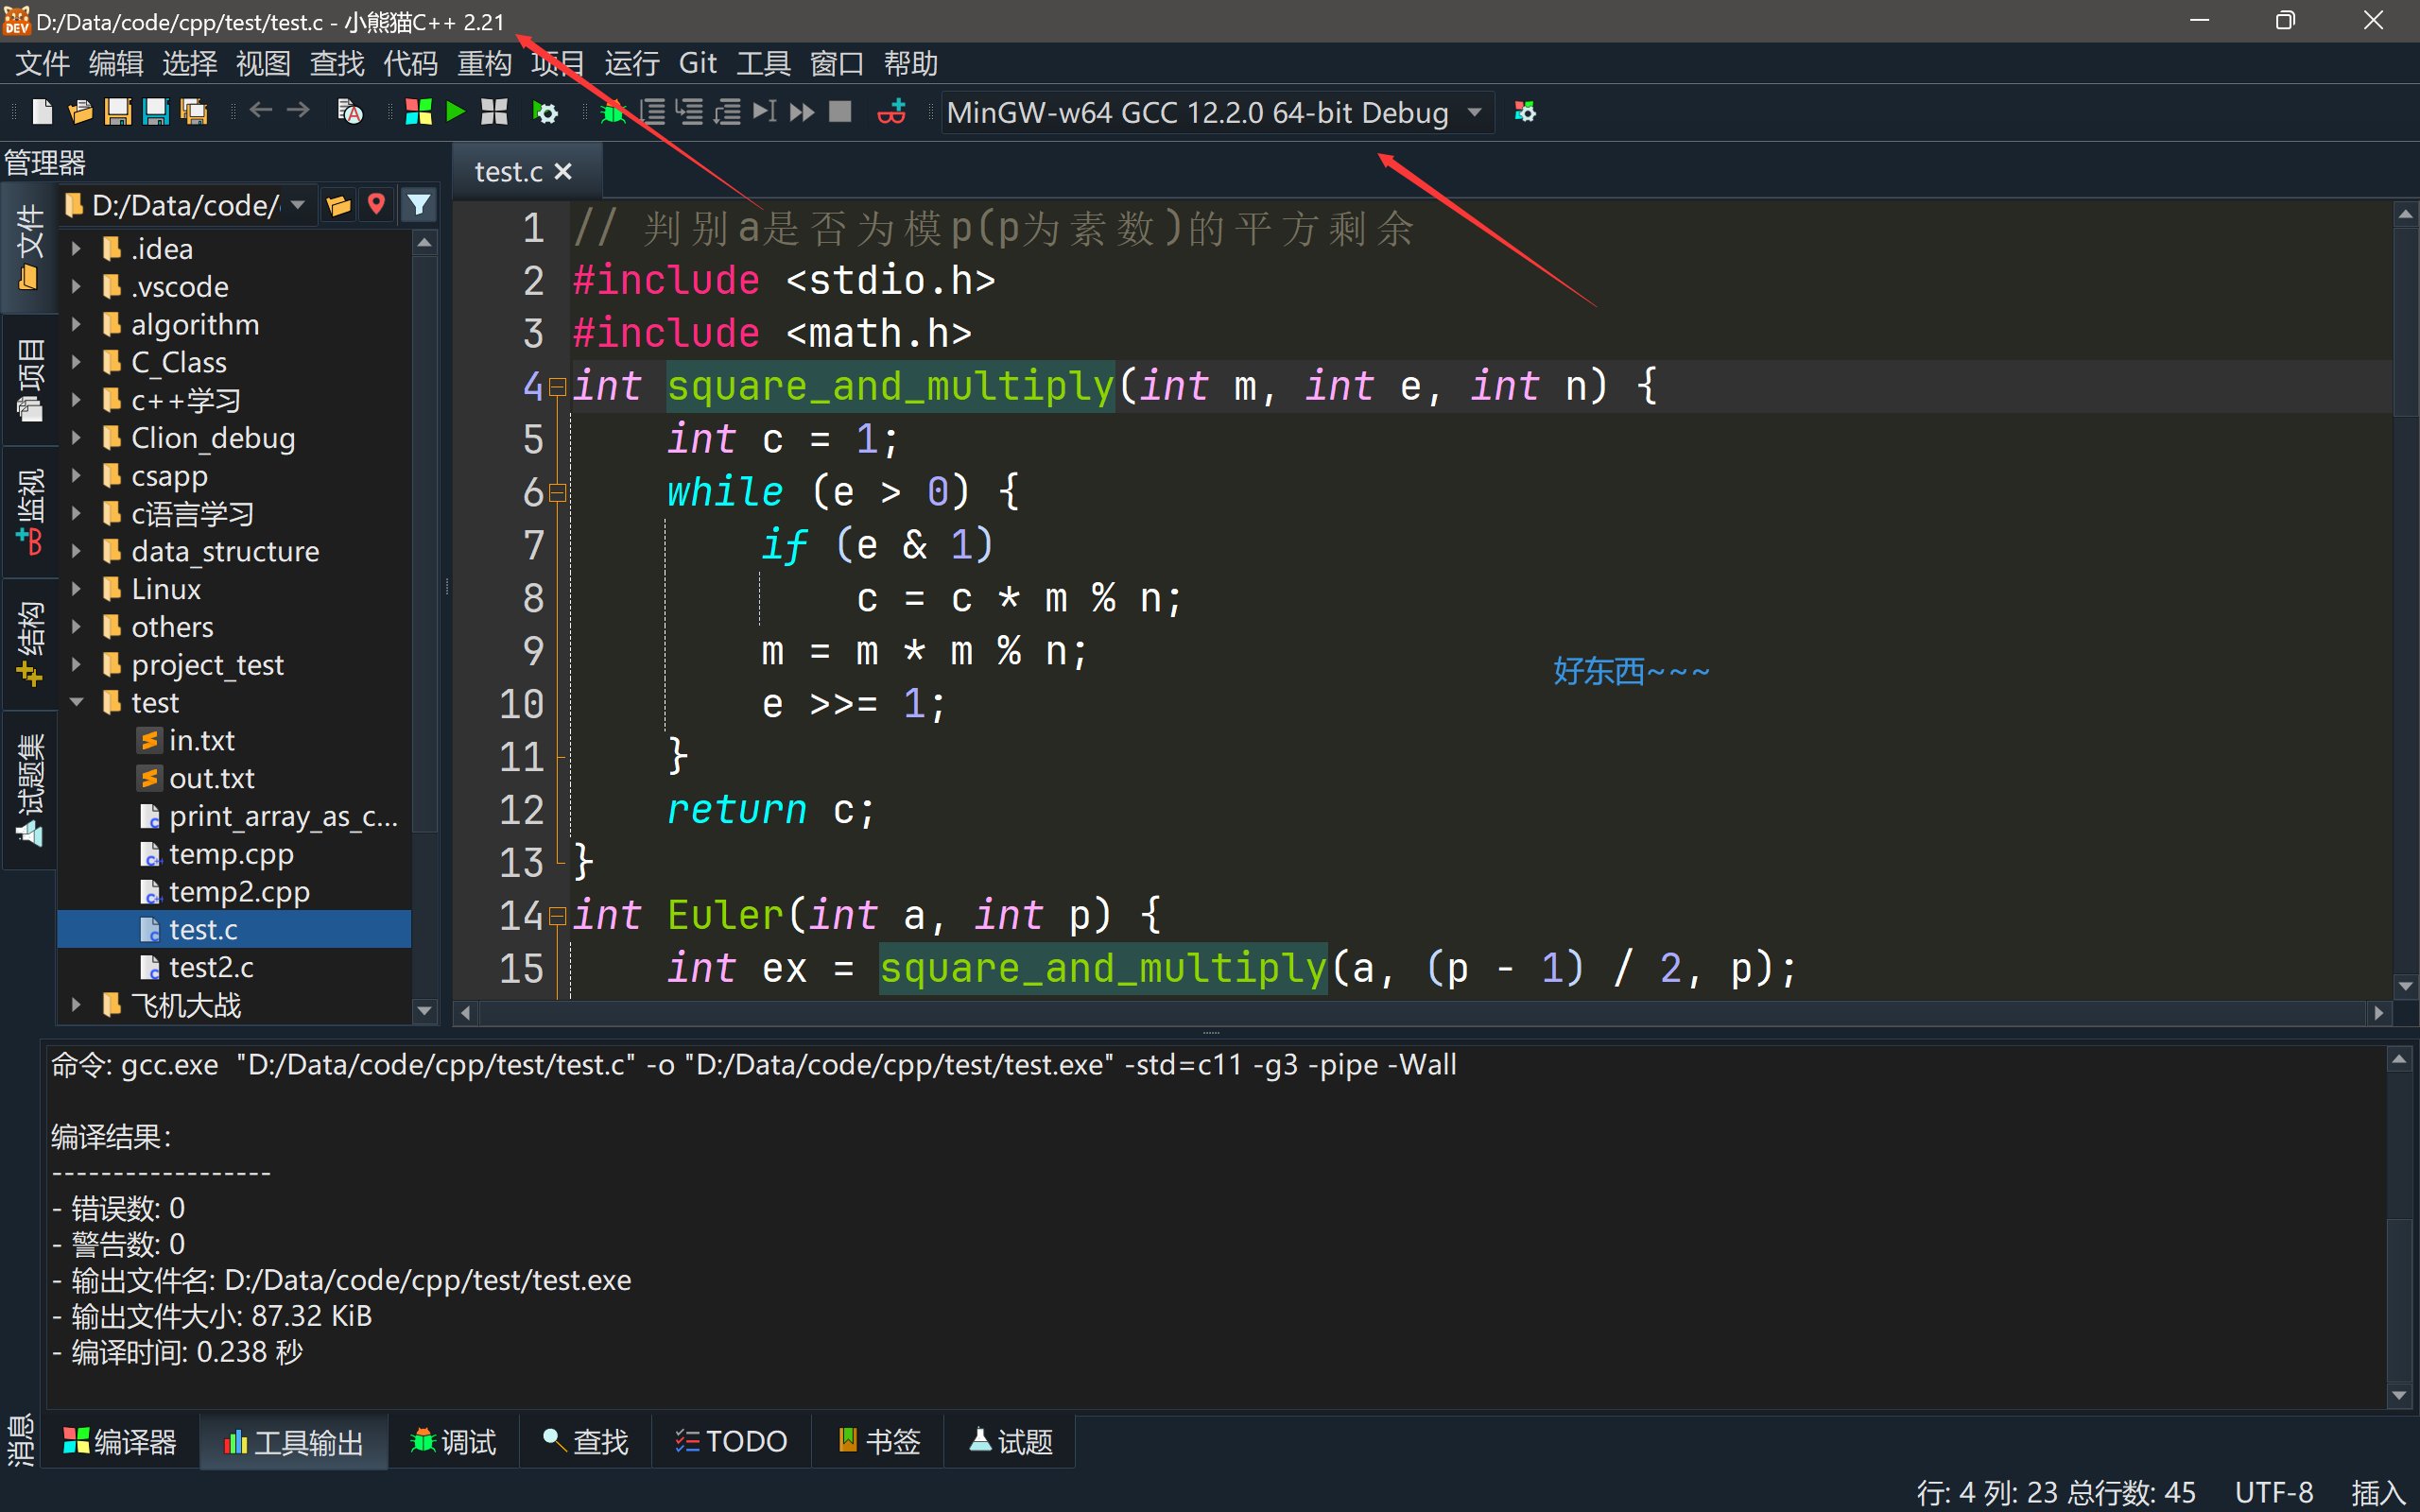Fold the while loop at line 6
2420x1512 pixels.
coord(558,492)
